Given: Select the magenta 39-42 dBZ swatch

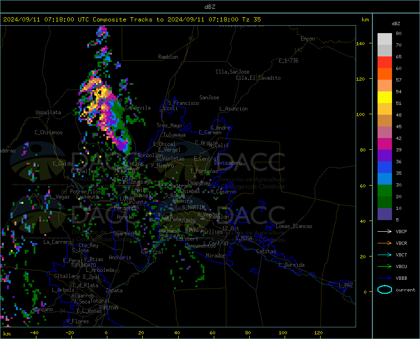Looking at the screenshot, I should click(385, 144).
